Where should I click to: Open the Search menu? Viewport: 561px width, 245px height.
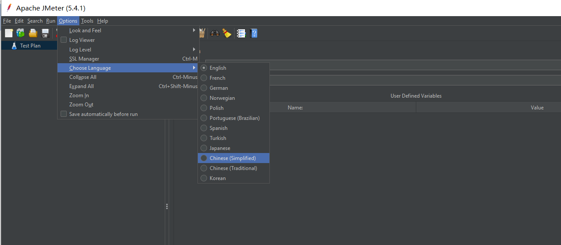coord(35,21)
